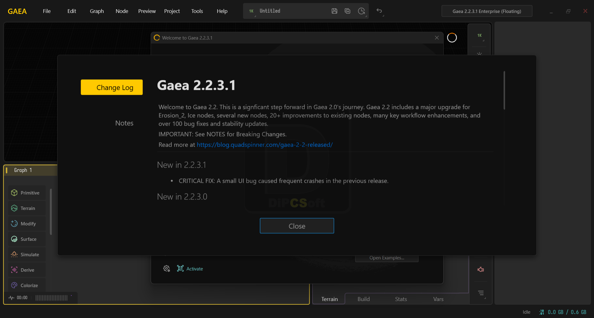Open the Modify node category
Image resolution: width=594 pixels, height=318 pixels.
[x=27, y=224]
